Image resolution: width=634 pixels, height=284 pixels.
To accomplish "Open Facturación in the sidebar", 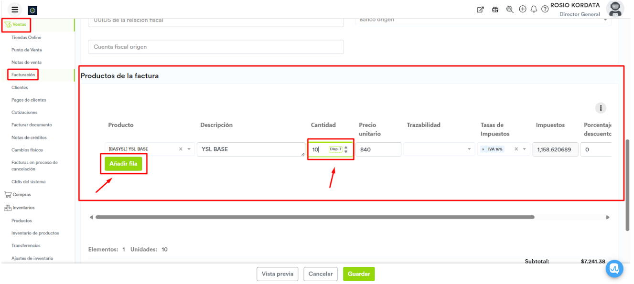I will [23, 75].
